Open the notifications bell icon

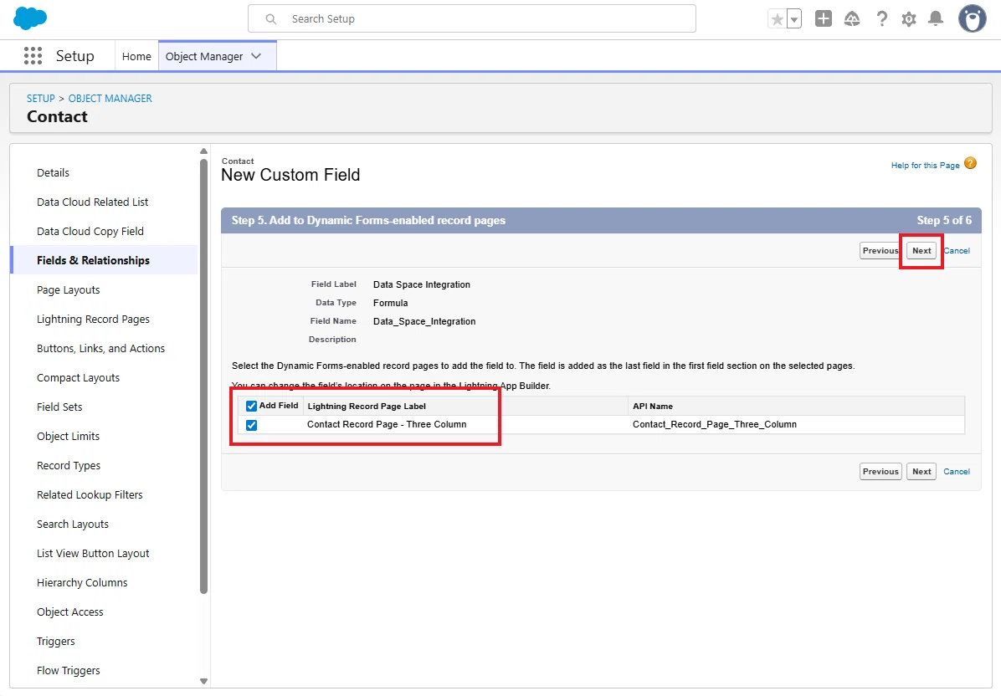pos(935,18)
